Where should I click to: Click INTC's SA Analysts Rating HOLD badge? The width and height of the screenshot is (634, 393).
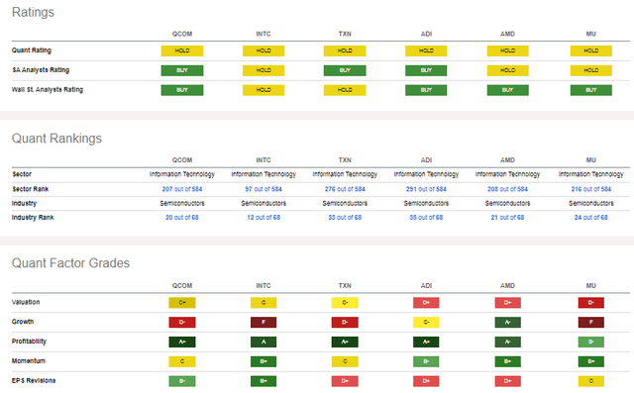[264, 70]
